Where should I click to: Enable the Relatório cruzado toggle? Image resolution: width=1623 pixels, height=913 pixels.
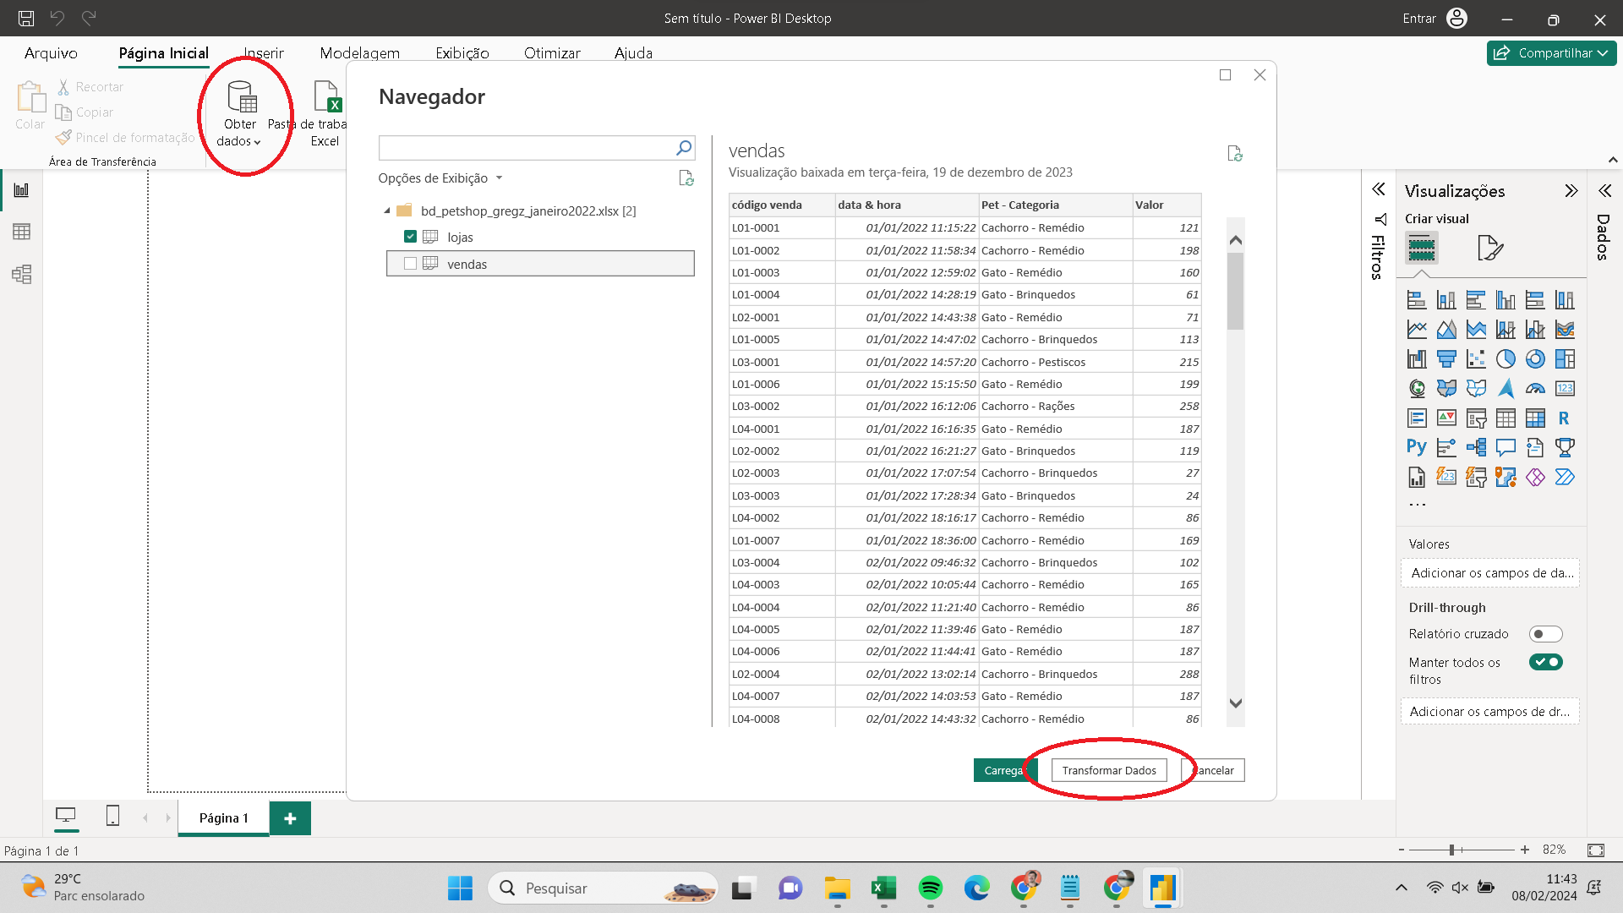point(1545,634)
